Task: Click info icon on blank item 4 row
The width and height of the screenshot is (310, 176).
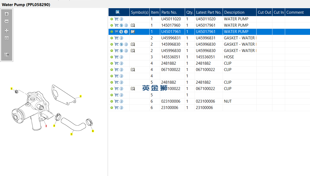Action: (122, 76)
